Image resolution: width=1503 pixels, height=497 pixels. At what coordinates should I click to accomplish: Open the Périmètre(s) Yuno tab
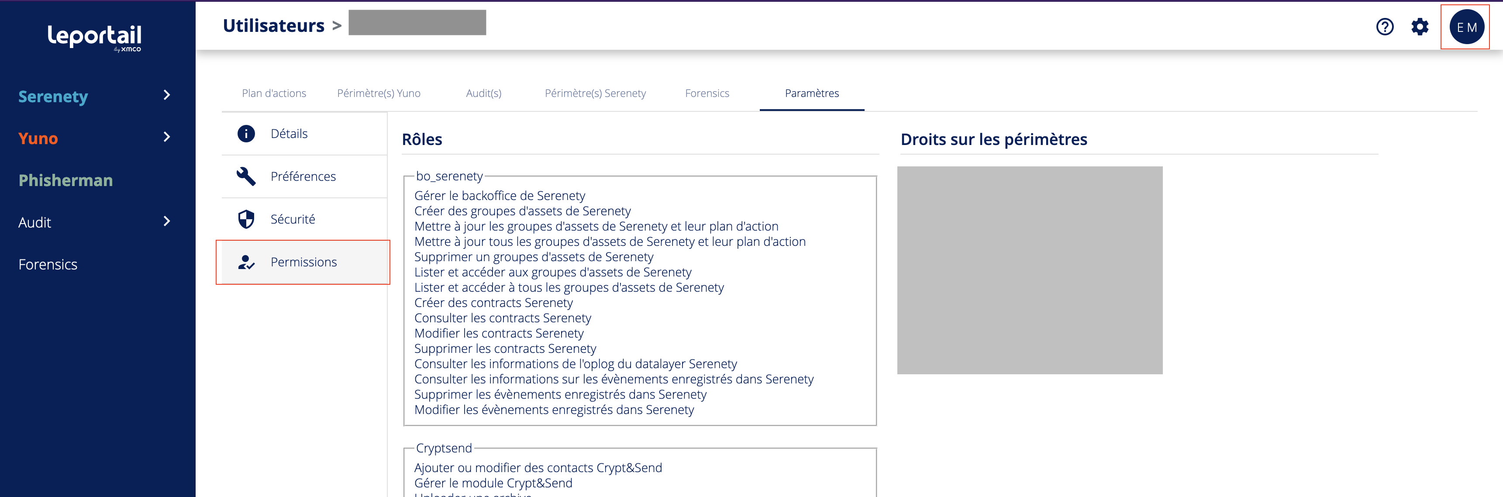(x=379, y=93)
